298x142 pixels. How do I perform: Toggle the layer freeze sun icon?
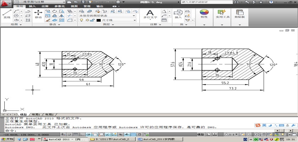pyautogui.click(x=87, y=21)
